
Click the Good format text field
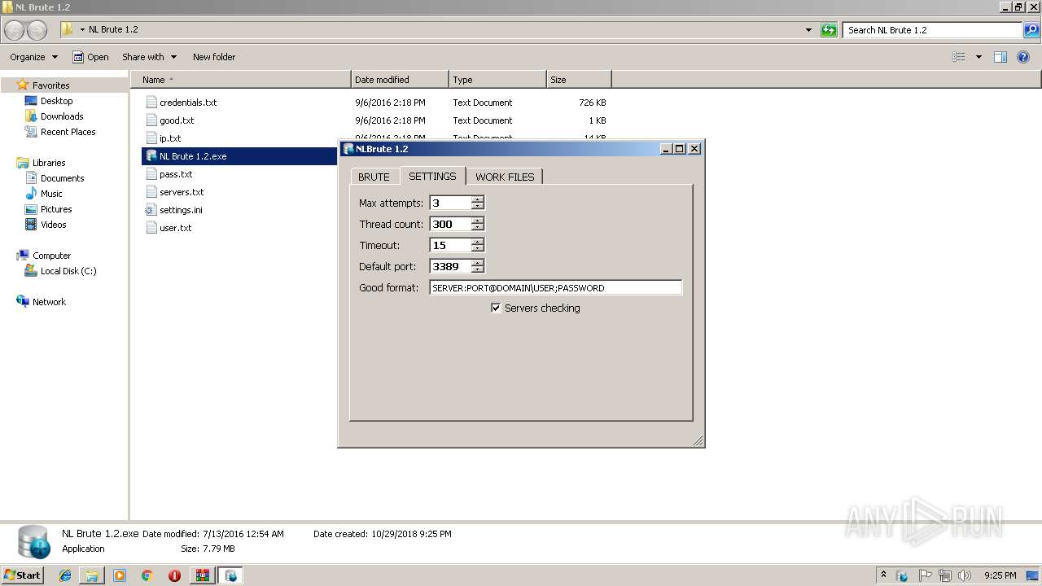coord(556,287)
